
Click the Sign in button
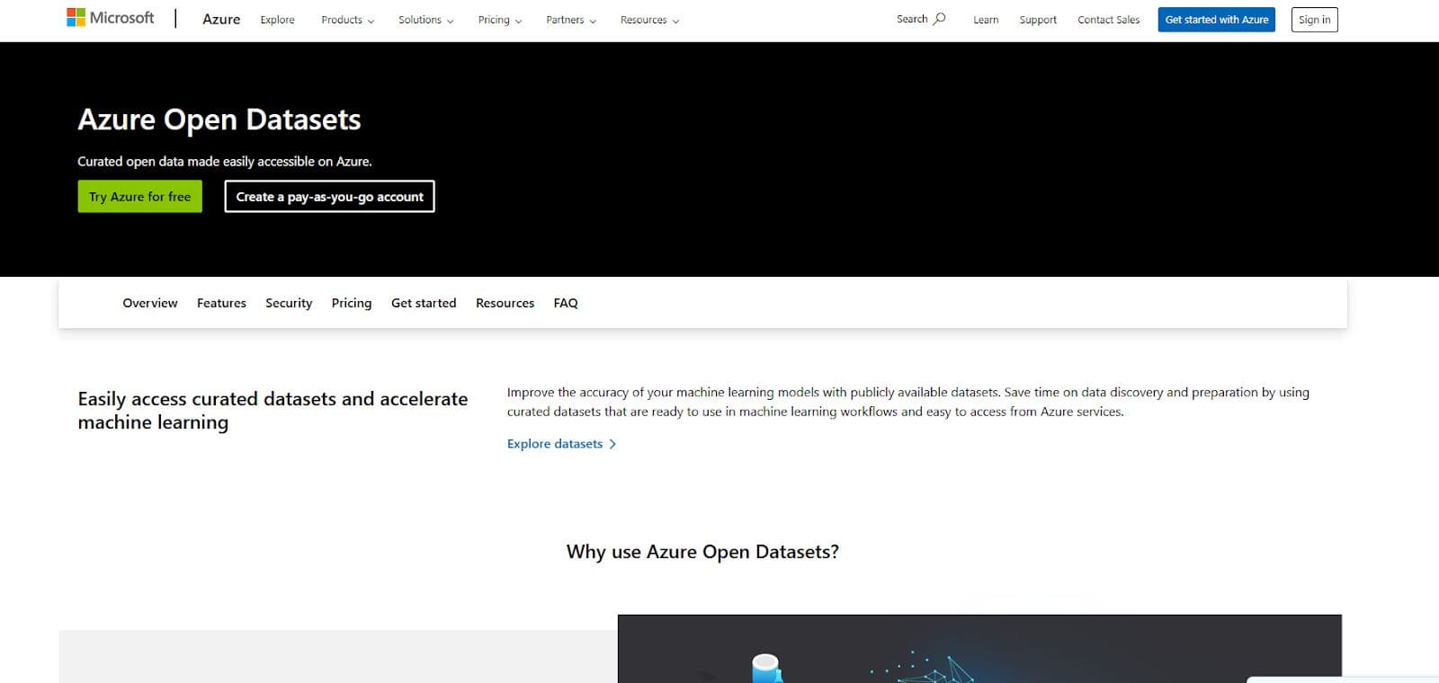(1314, 20)
